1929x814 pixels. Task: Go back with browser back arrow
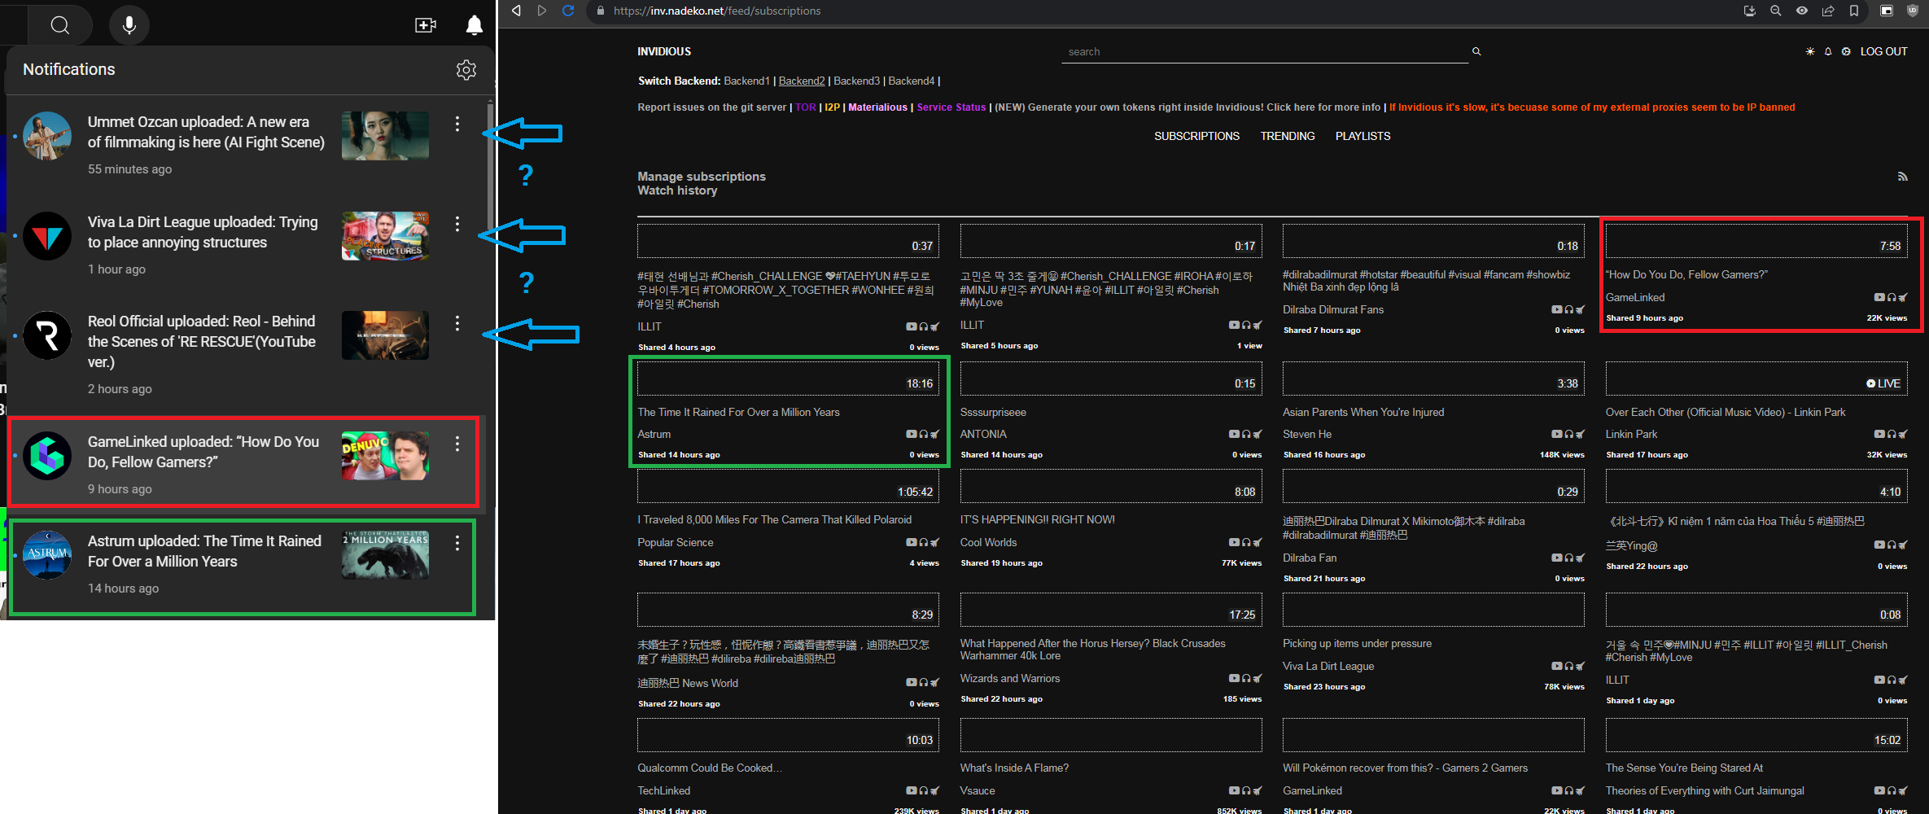click(516, 11)
